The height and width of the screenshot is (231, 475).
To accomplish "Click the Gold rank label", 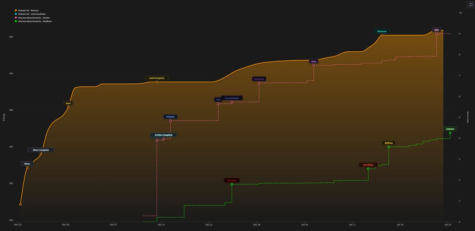I will tap(68, 103).
